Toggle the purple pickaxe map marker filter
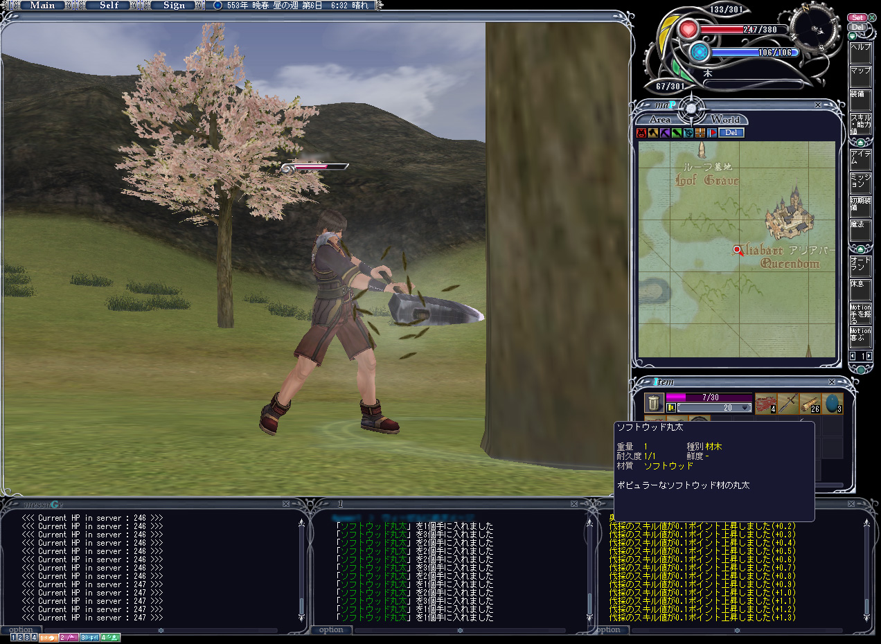Viewport: 881px width, 644px height. (x=664, y=133)
